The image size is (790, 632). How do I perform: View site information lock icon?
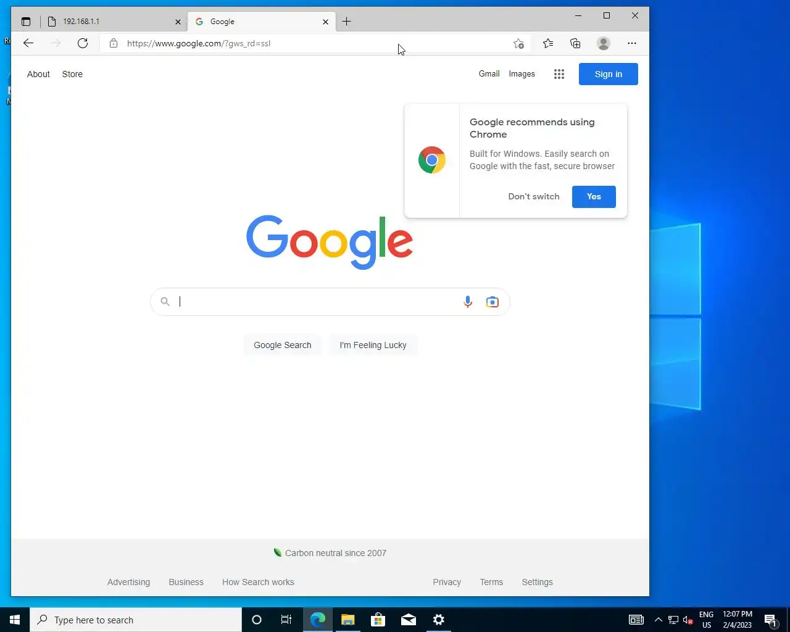click(x=114, y=43)
